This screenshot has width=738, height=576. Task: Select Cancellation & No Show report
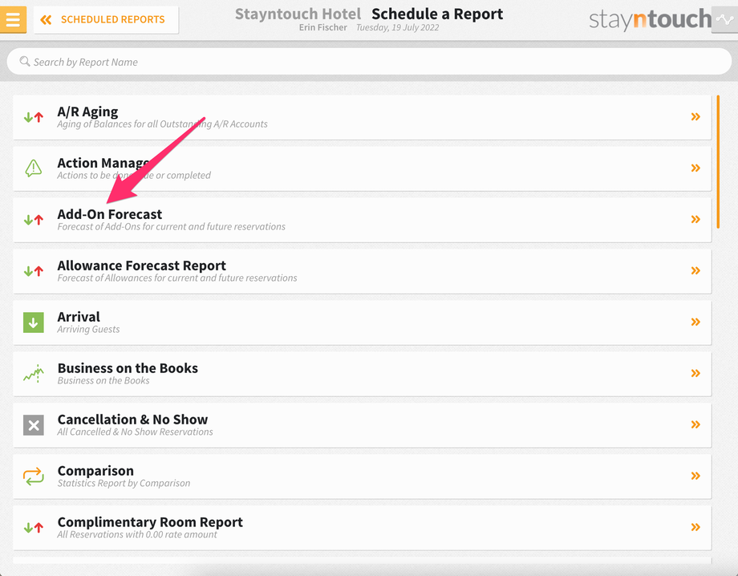[x=132, y=420]
